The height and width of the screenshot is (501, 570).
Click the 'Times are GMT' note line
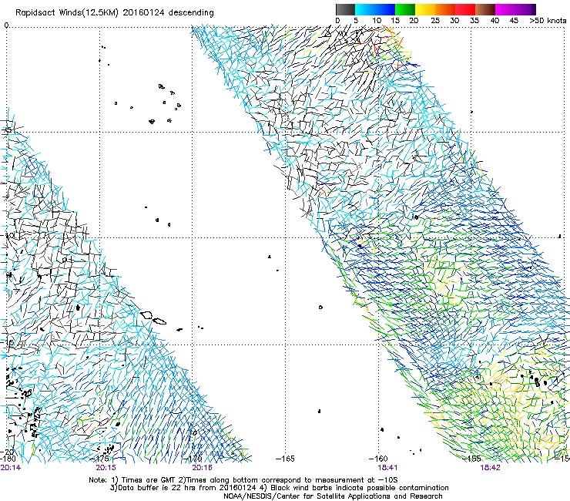point(243,480)
